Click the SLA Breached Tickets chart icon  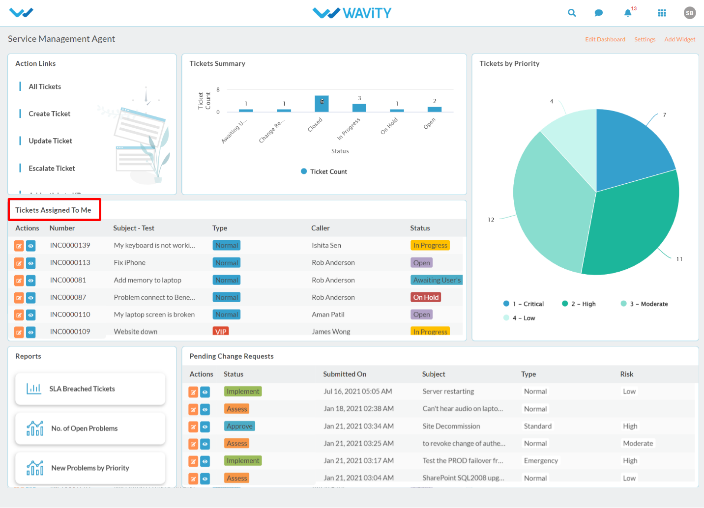tap(34, 389)
